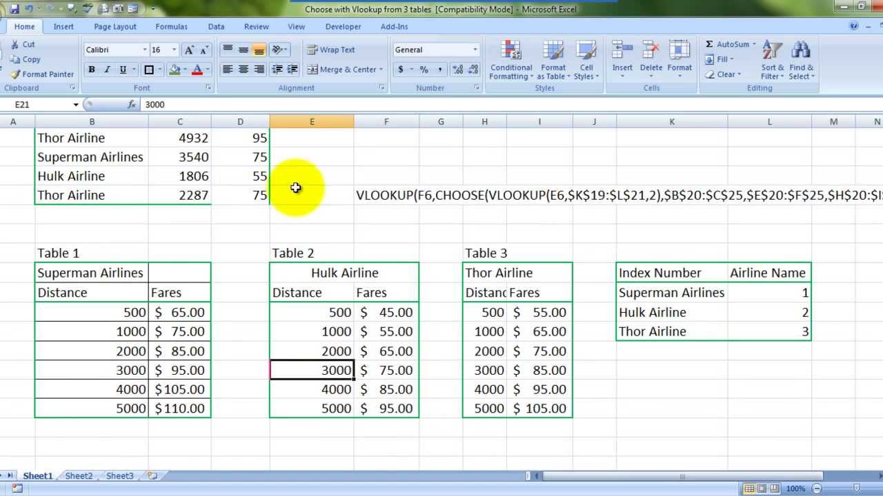The image size is (883, 496).
Task: Open the Orientation dropdown
Action: [x=279, y=50]
